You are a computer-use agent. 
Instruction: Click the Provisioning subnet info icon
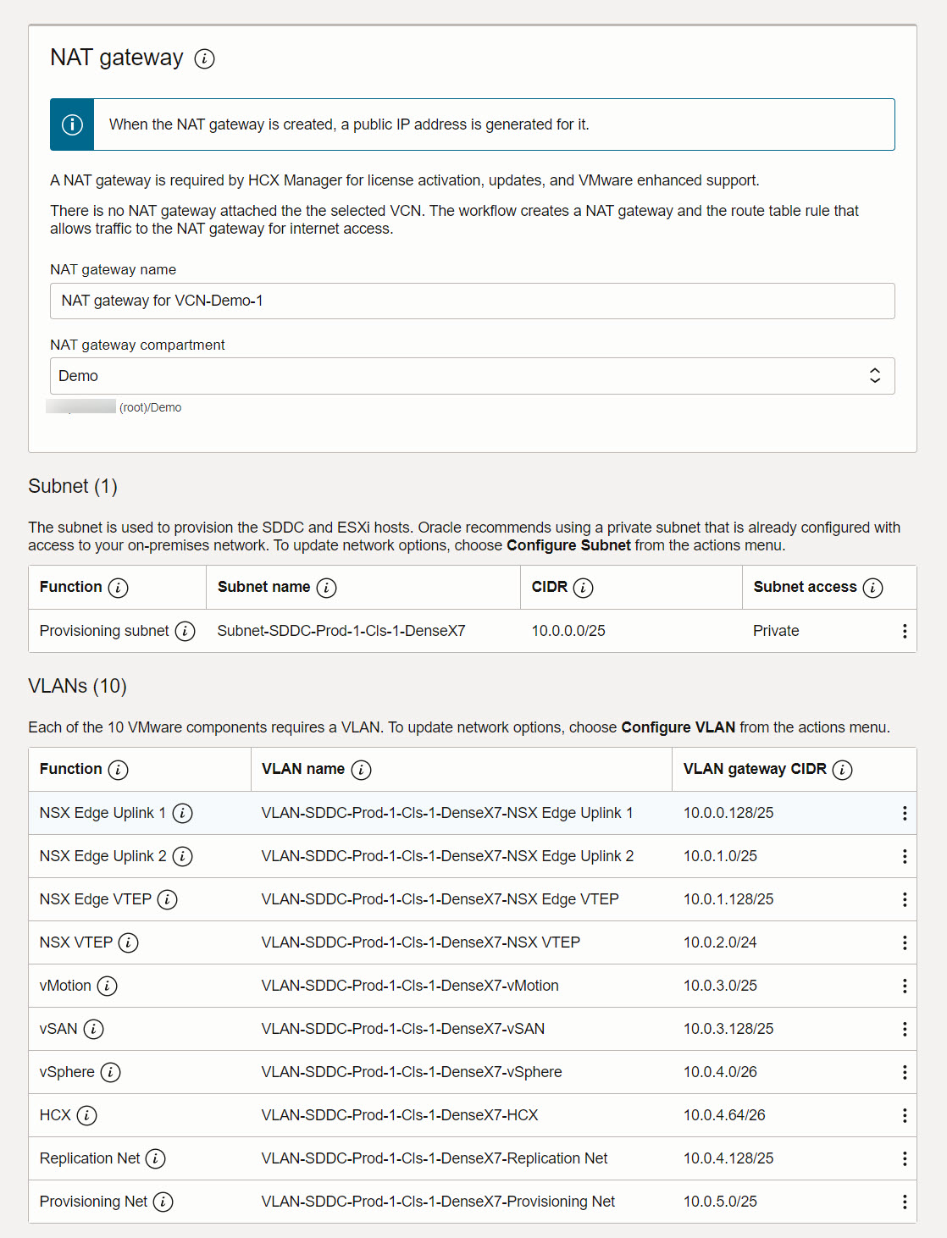[185, 631]
